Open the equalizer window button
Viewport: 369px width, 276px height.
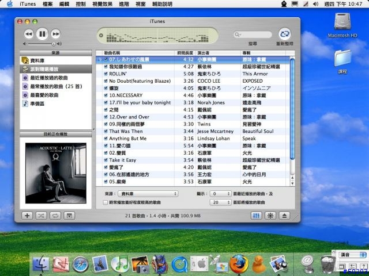point(256,216)
